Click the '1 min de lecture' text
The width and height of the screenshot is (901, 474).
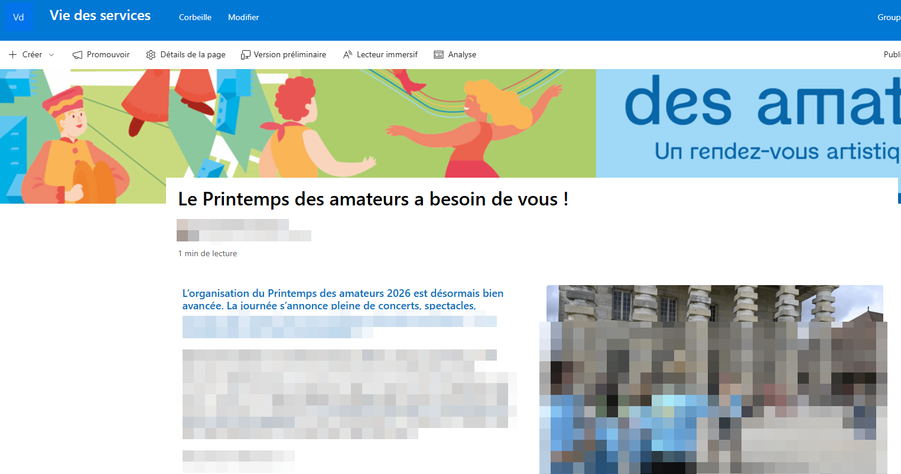(x=207, y=253)
